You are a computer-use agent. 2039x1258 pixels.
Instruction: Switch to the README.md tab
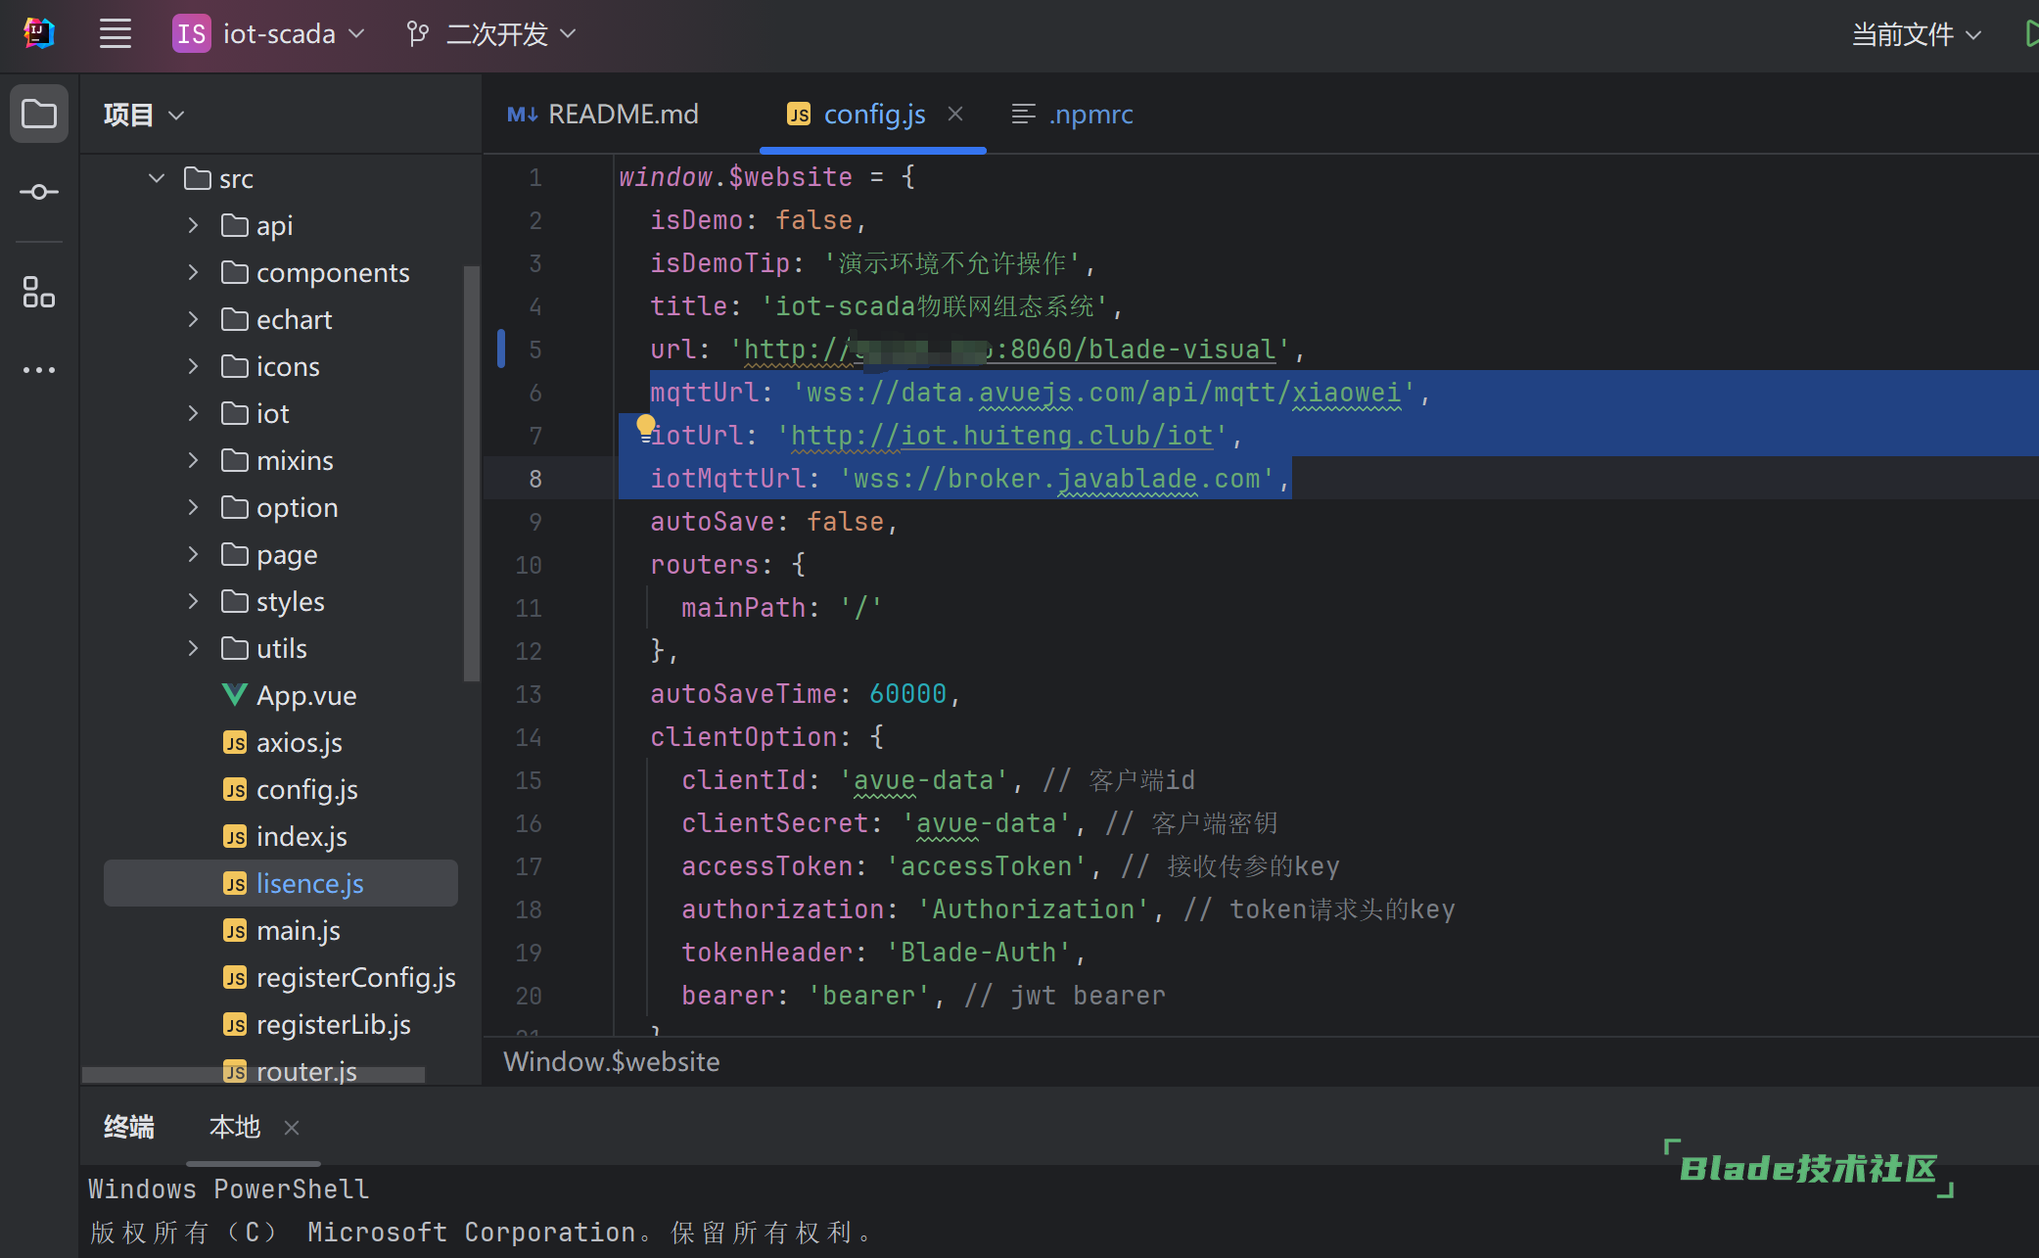[603, 114]
